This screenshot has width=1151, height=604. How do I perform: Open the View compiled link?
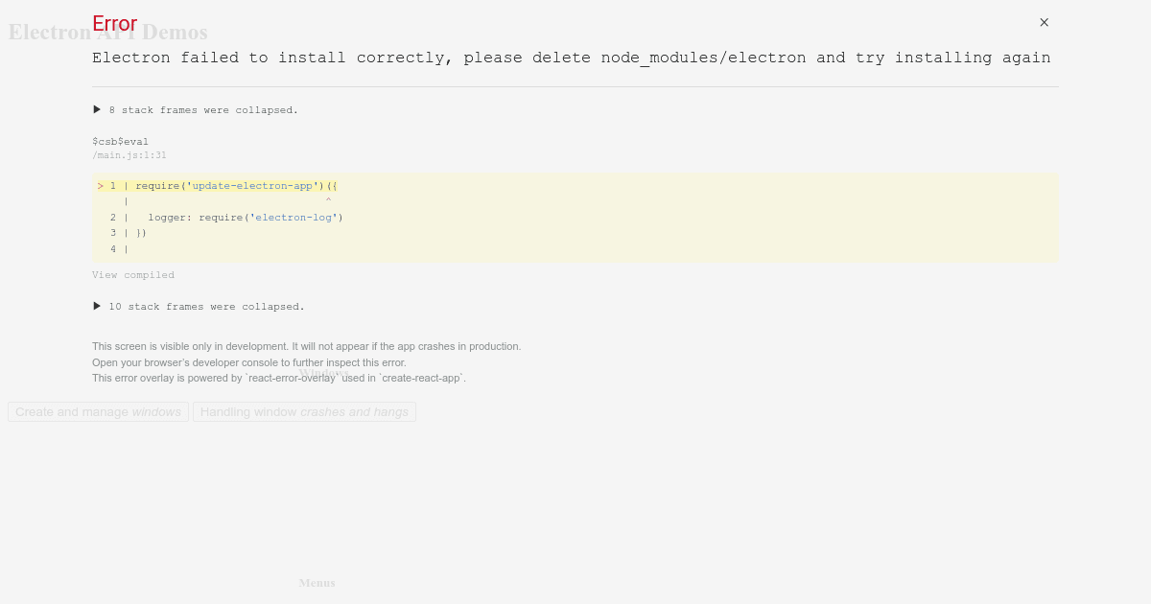click(x=133, y=275)
